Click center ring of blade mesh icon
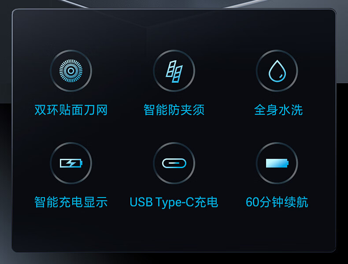The width and height of the screenshot is (348, 264). (71, 71)
